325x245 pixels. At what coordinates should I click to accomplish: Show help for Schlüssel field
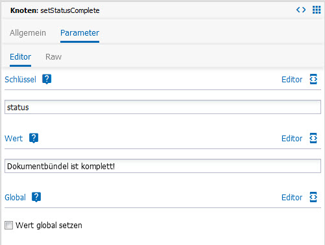coord(47,79)
